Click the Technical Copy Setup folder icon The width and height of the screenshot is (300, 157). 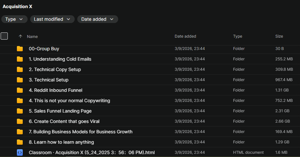click(x=20, y=69)
